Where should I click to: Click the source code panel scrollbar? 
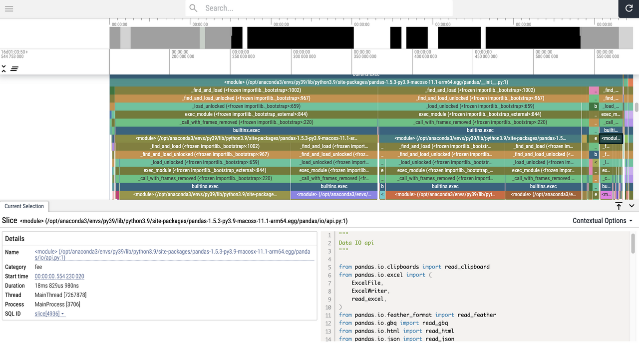pos(633,244)
